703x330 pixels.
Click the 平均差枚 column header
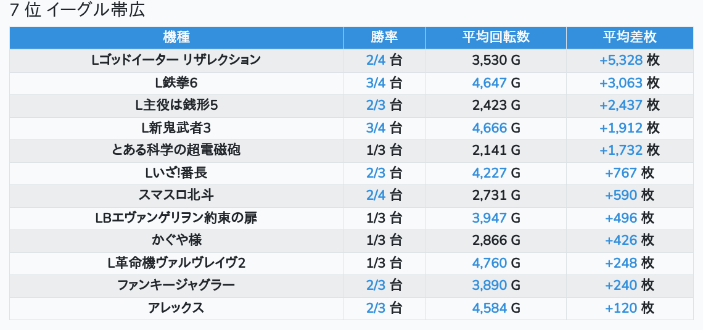(629, 38)
